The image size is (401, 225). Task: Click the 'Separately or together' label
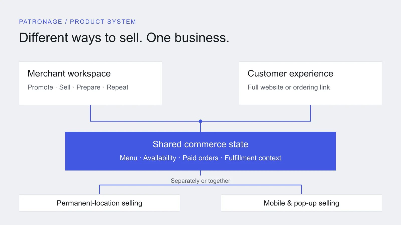click(200, 181)
